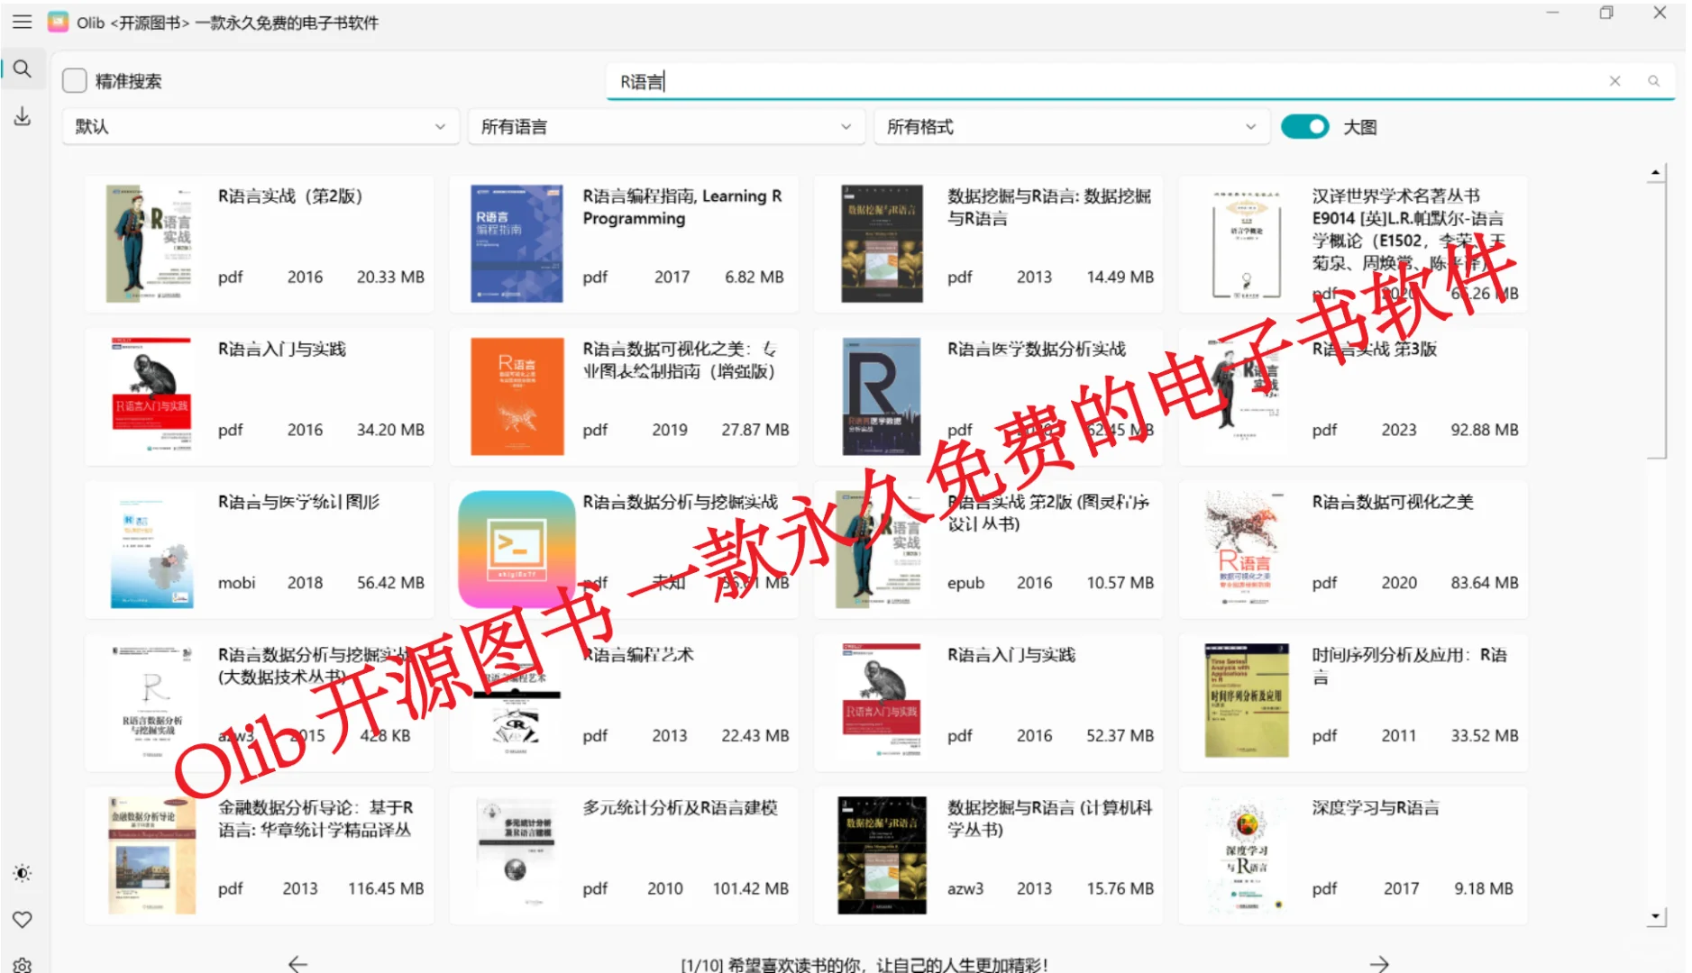This screenshot has width=1692, height=973.
Task: Go to previous results page arrow
Action: click(x=297, y=963)
